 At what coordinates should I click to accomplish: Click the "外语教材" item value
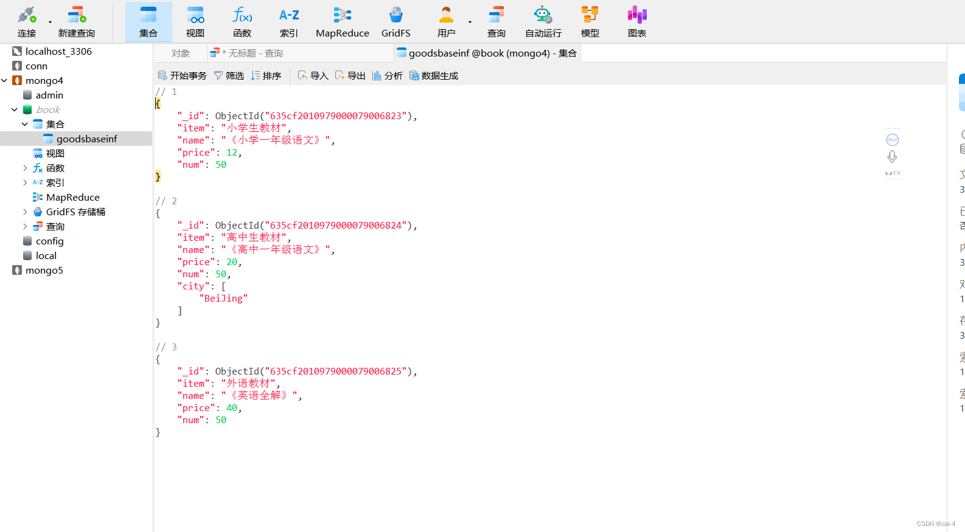click(248, 384)
